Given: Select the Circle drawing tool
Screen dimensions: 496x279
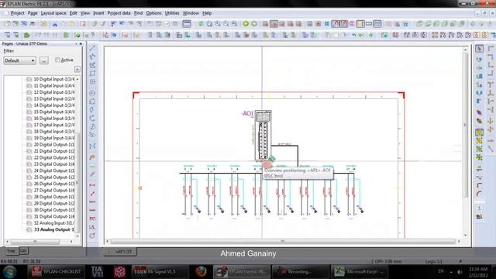Looking at the screenshot, I should click(92, 93).
